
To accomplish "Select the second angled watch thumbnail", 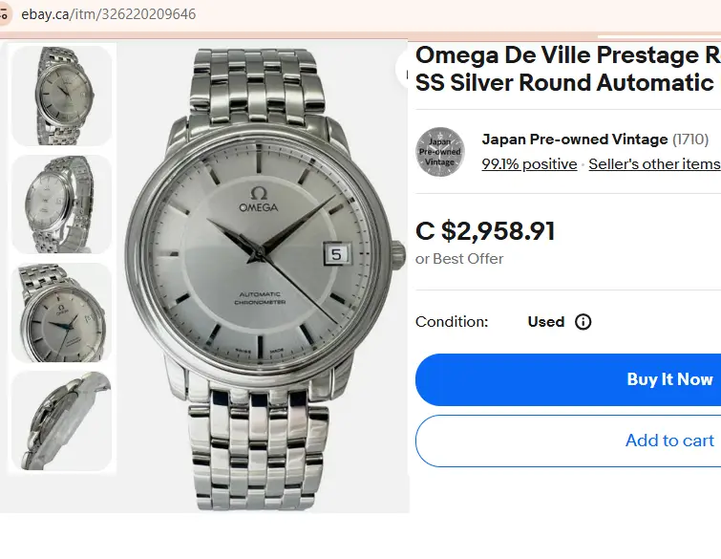I will click(x=62, y=204).
